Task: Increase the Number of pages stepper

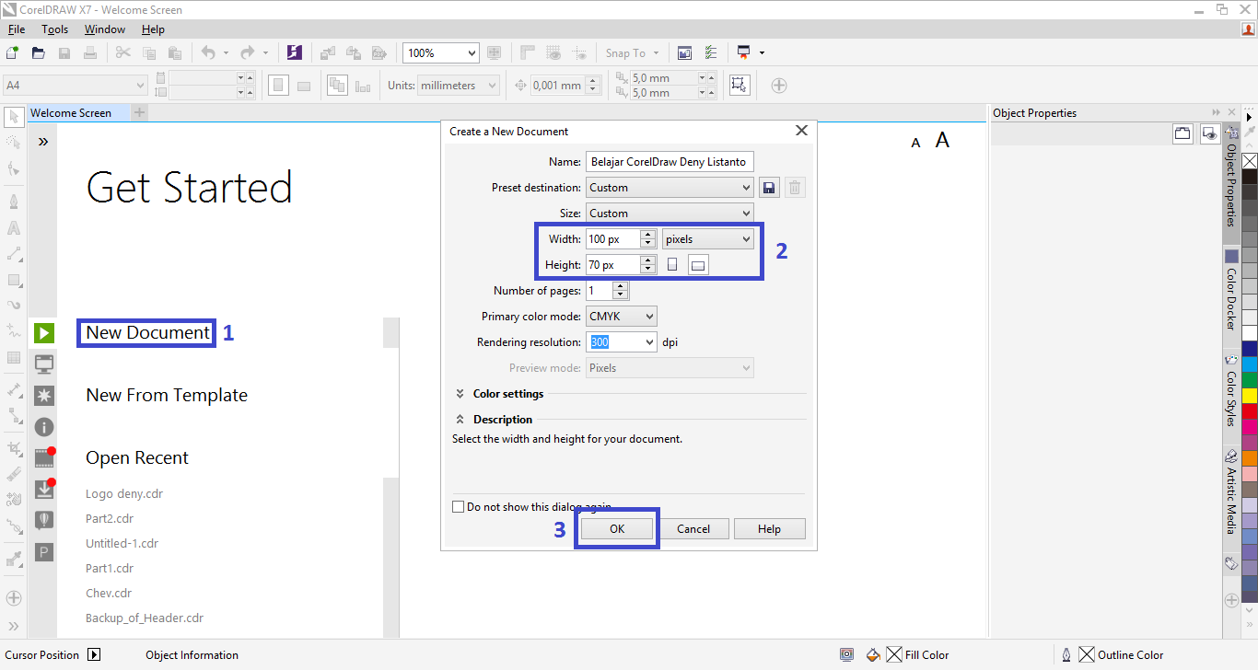Action: pos(621,286)
